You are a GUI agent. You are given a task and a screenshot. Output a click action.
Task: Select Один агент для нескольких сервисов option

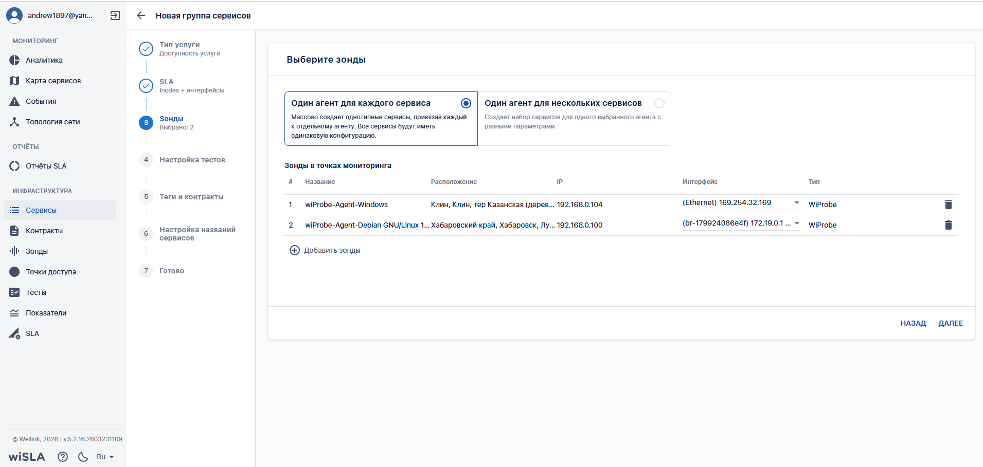tap(659, 103)
